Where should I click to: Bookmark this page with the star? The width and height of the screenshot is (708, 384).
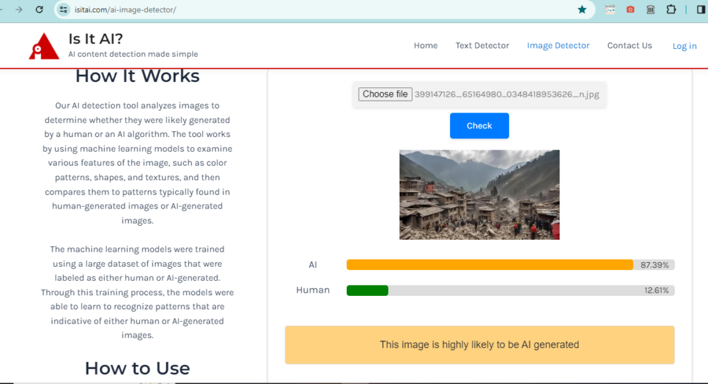[x=582, y=9]
